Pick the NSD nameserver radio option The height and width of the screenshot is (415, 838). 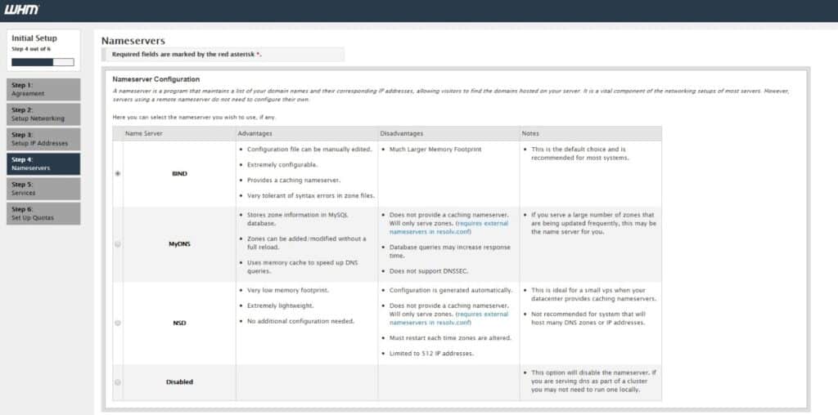(x=118, y=323)
